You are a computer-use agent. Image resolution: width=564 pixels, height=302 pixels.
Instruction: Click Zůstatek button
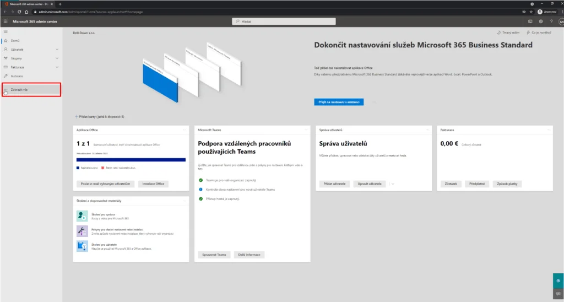(451, 184)
